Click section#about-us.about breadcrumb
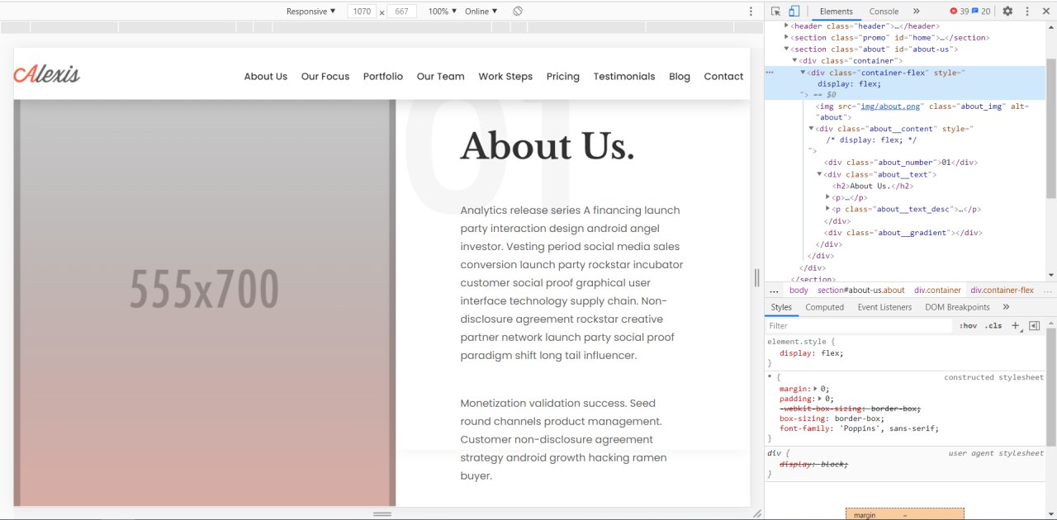 coord(860,291)
